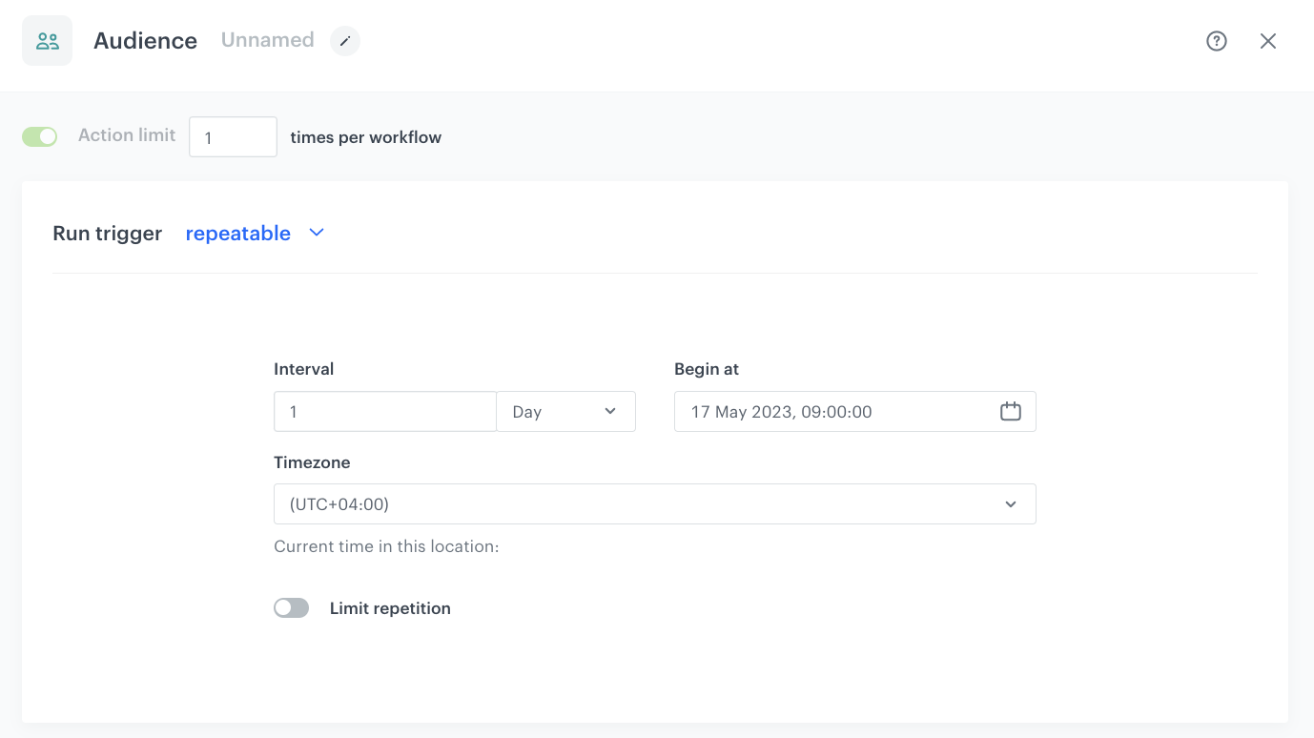Click the Audience people icon
The width and height of the screenshot is (1314, 738).
pyautogui.click(x=47, y=41)
